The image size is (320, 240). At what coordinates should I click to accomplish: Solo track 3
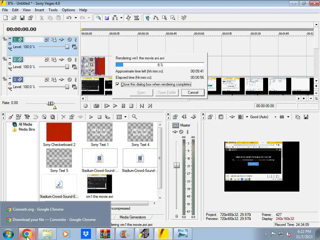click(76, 80)
